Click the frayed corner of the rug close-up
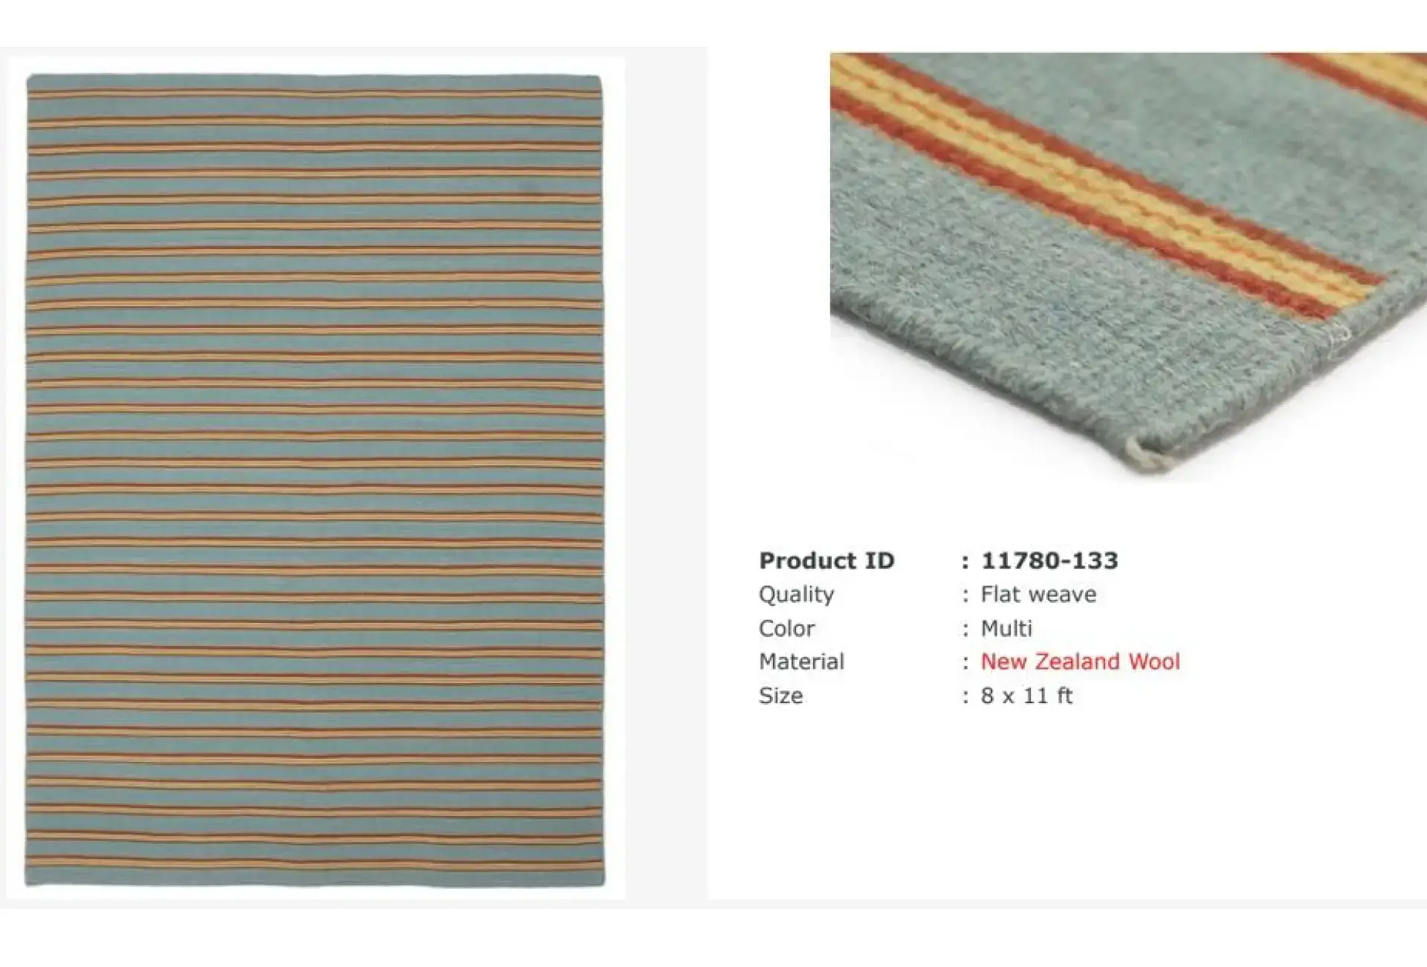The height and width of the screenshot is (967, 1427). [x=1148, y=455]
